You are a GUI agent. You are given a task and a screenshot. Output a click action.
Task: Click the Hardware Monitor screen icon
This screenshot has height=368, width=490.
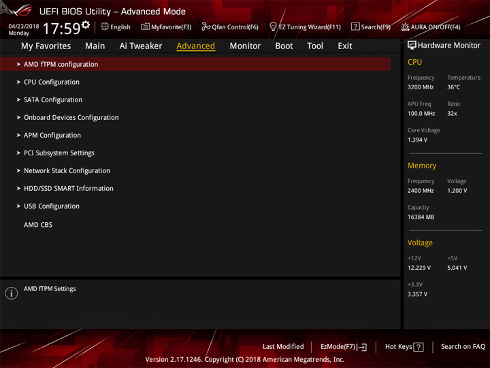click(412, 45)
